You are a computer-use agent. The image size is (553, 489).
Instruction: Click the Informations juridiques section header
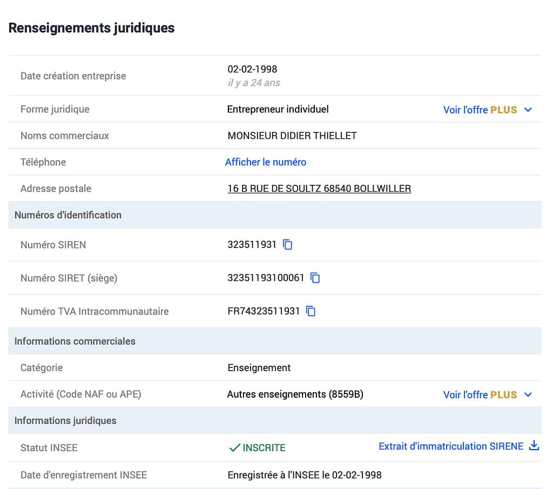point(65,420)
